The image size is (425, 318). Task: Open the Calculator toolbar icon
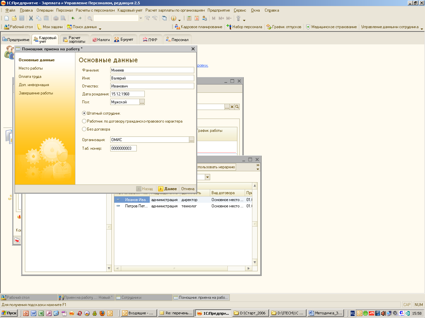[189, 18]
